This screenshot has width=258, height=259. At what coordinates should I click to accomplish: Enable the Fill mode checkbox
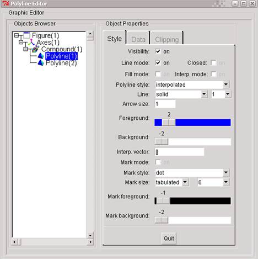pos(158,74)
